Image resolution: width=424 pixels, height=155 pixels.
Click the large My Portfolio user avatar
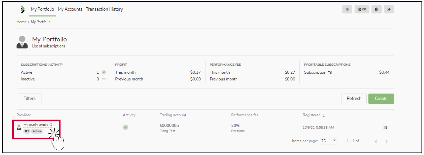22,42
